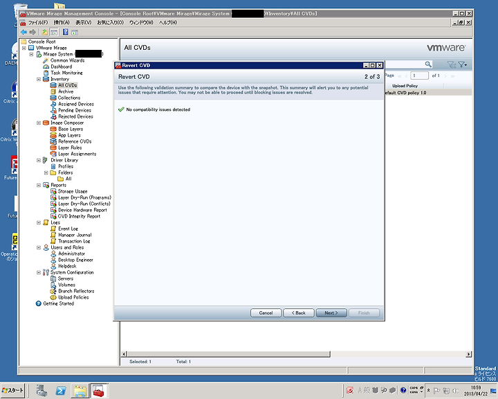
Task: Collapse the Image Composer node
Action: 39,123
